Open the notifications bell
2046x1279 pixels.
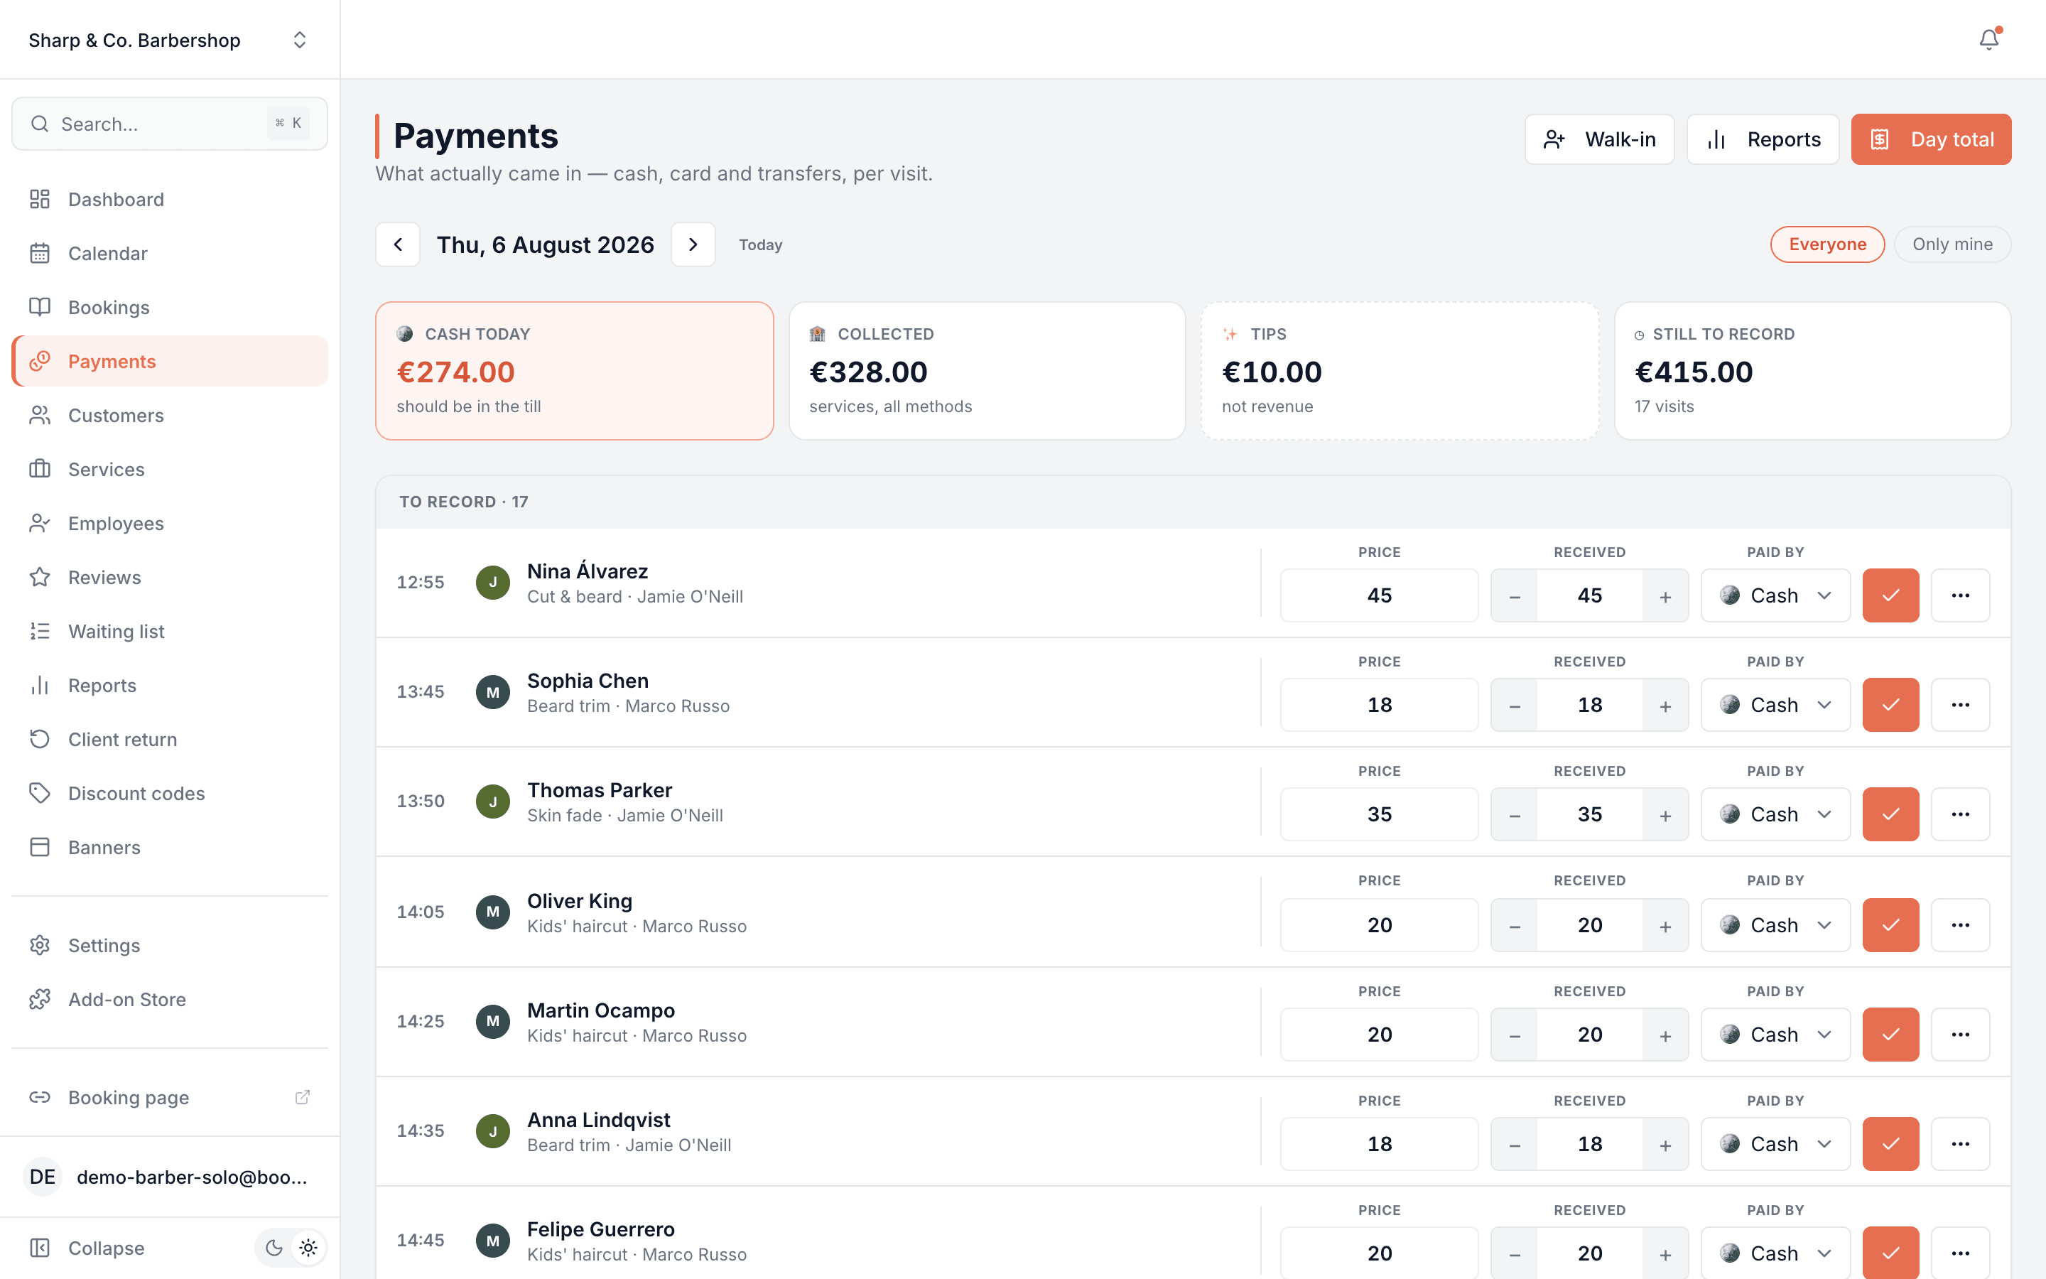click(x=1988, y=40)
